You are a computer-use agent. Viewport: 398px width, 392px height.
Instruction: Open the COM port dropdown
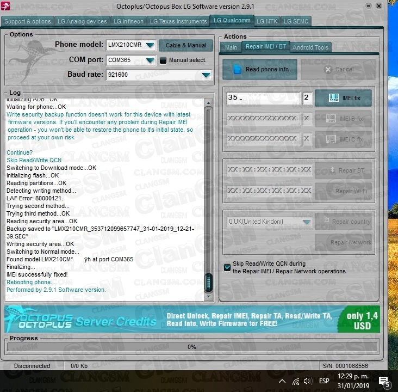[150, 60]
